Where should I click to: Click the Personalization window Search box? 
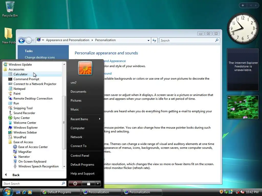point(189,40)
